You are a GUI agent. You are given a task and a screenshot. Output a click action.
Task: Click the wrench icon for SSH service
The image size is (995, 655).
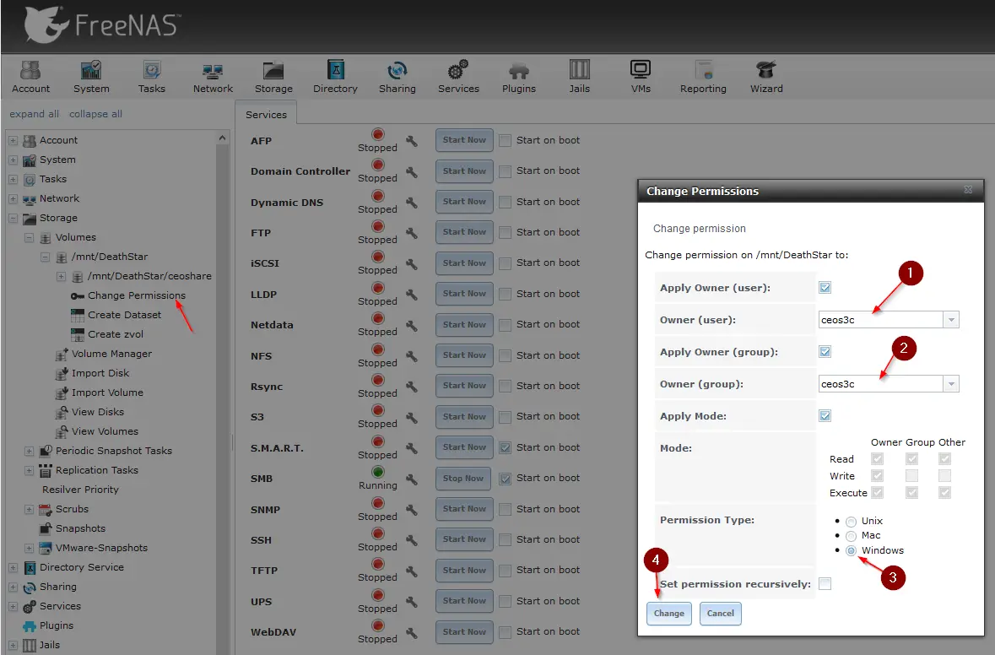[x=412, y=540]
